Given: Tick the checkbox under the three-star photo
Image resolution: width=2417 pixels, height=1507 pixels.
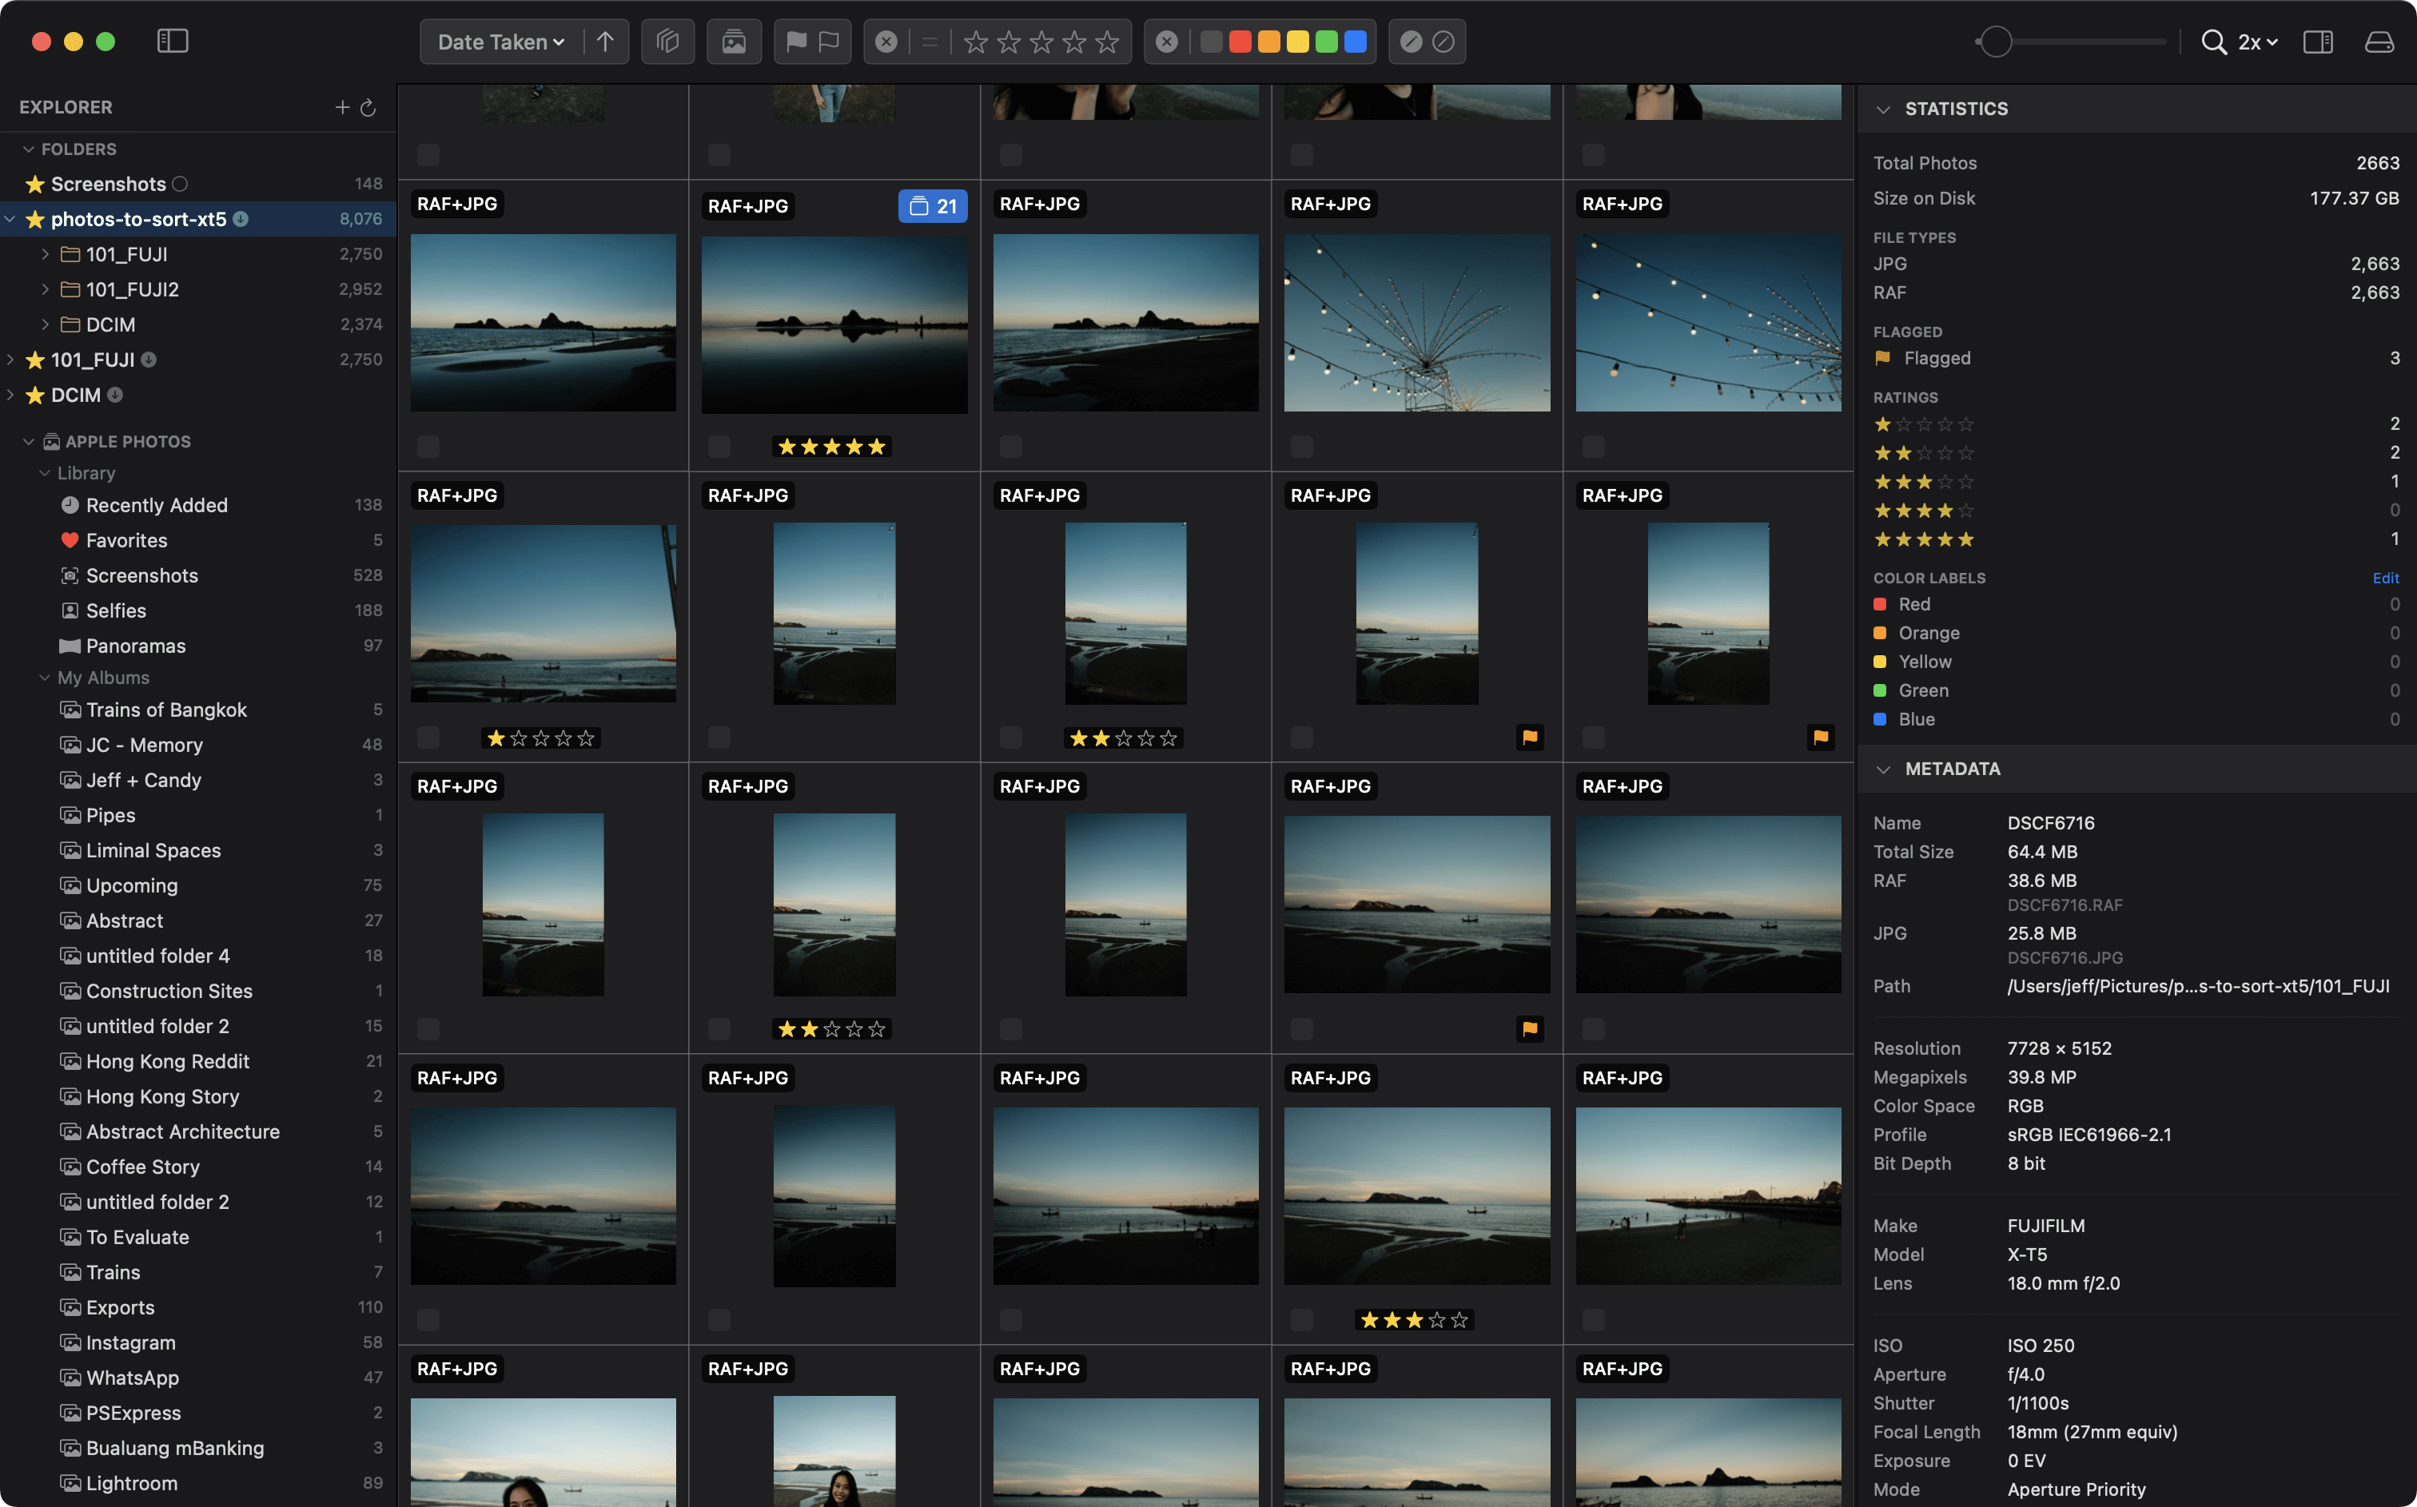Looking at the screenshot, I should [1302, 1319].
